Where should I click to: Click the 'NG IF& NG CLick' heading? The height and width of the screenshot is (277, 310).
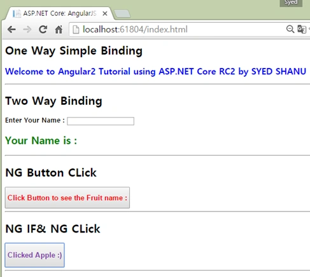53,229
